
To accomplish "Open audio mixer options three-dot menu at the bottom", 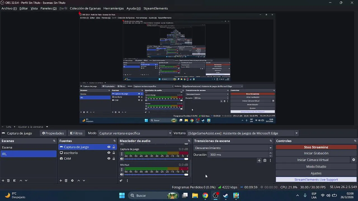I will 127,181.
